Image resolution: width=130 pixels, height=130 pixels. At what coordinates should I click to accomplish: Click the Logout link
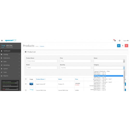tap(126, 41)
